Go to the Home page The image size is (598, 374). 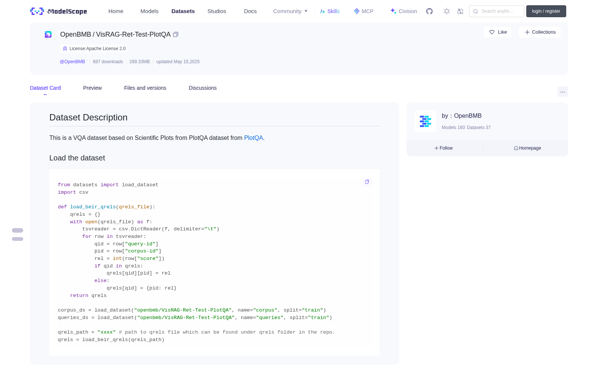point(116,11)
